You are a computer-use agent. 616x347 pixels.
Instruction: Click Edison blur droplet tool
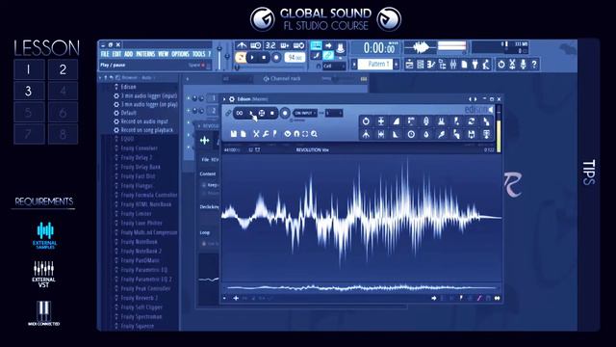(x=426, y=135)
